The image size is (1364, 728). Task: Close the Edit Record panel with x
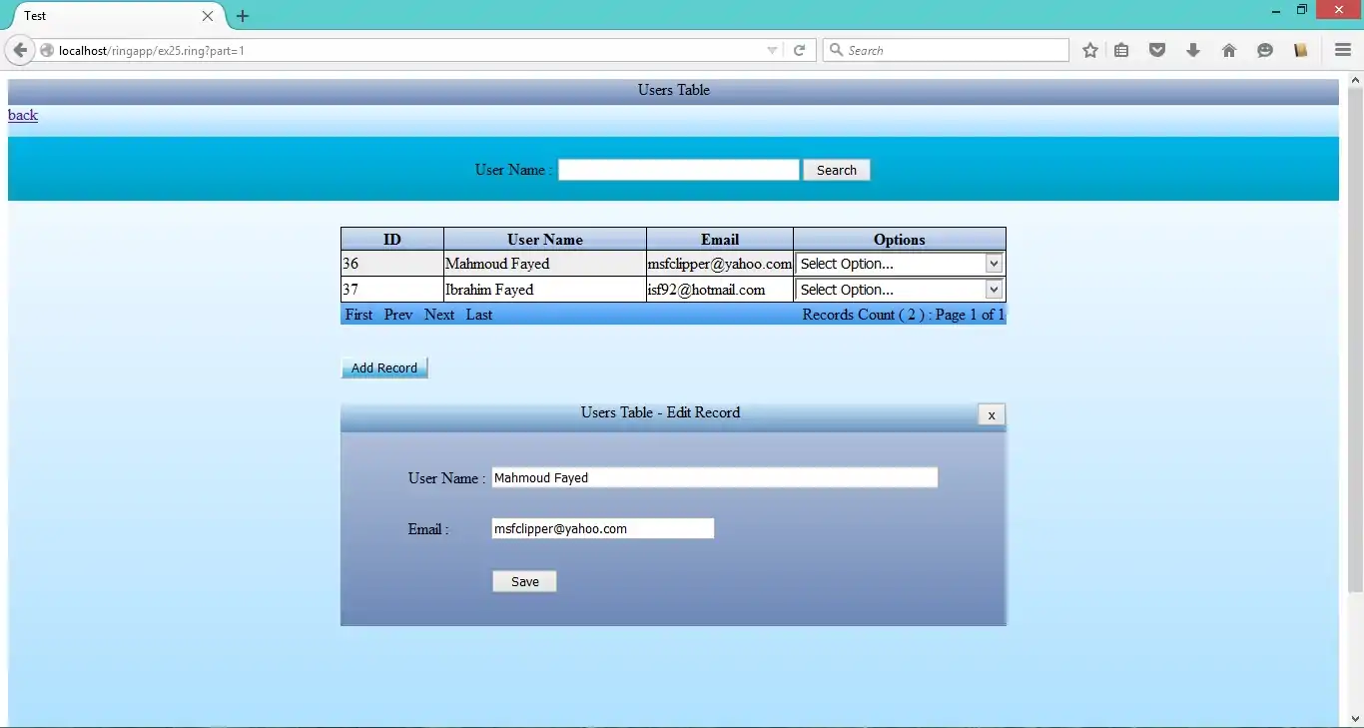[x=992, y=414]
